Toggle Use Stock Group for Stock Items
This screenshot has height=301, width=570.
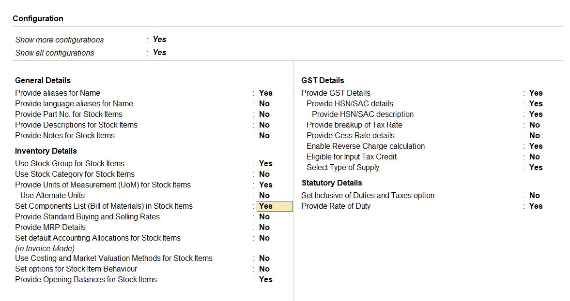coord(265,163)
